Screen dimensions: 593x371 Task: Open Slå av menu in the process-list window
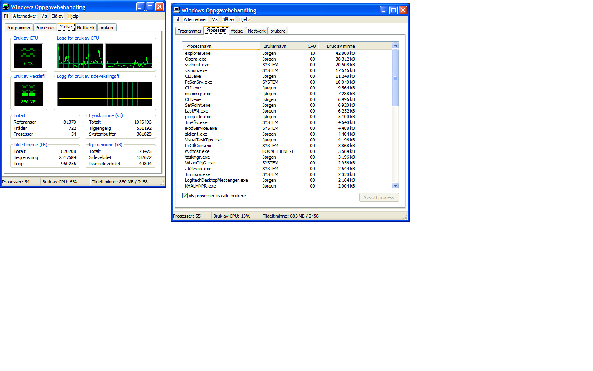(x=229, y=19)
